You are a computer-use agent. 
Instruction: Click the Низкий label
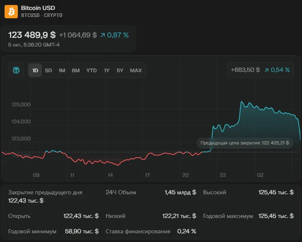pyautogui.click(x=116, y=216)
